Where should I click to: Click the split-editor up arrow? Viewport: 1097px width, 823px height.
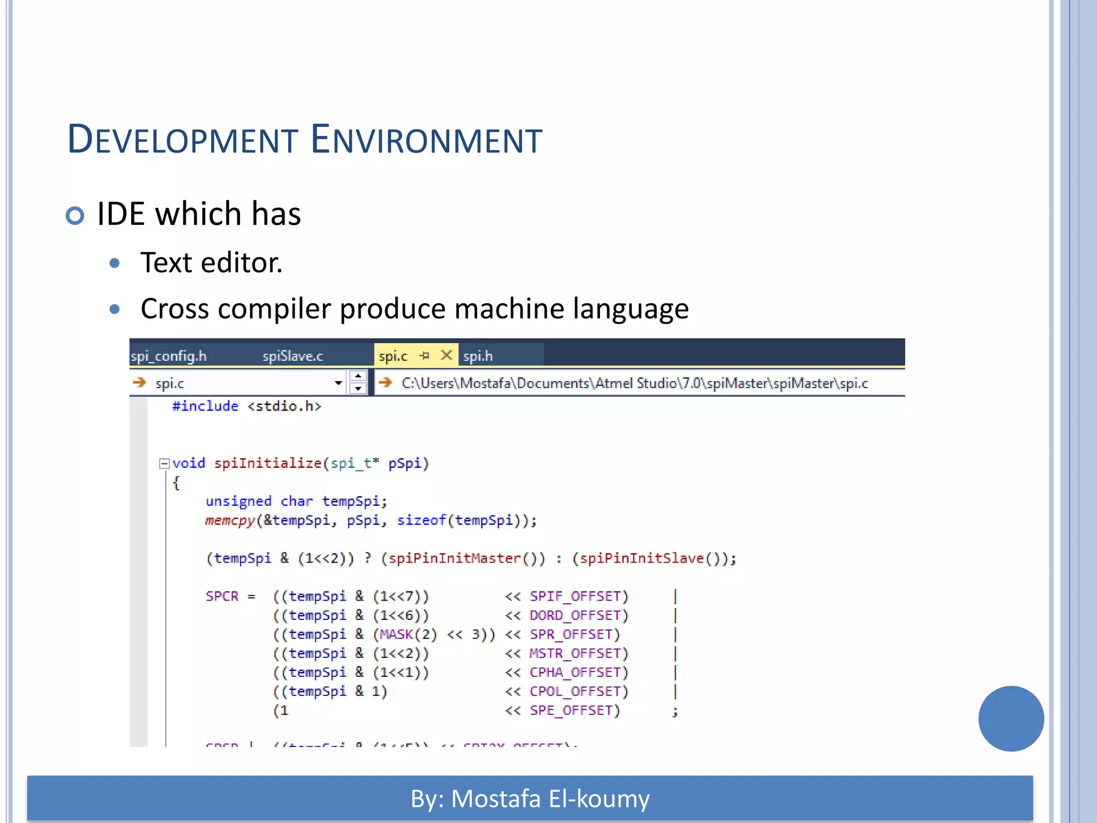358,376
